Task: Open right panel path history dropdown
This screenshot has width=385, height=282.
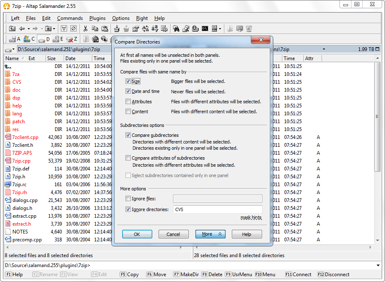Action: pyautogui.click(x=324, y=49)
